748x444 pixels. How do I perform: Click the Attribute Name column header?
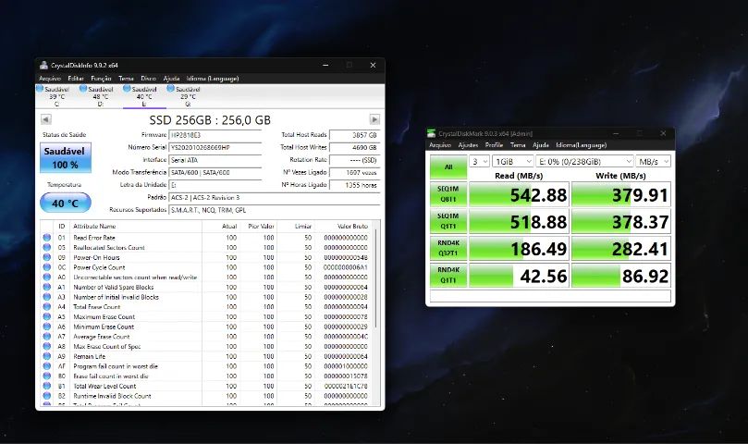[136, 227]
